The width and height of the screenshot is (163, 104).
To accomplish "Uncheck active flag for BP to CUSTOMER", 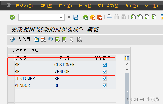I will [105, 65].
